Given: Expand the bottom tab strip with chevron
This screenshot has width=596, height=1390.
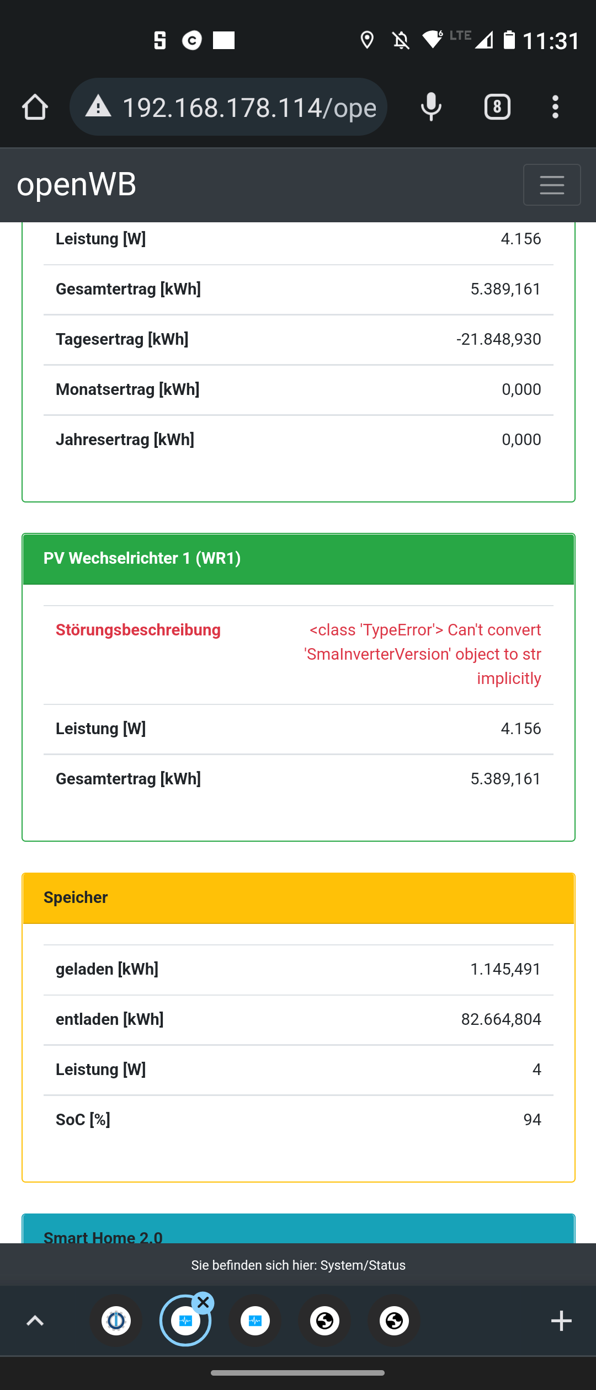Looking at the screenshot, I should click(x=35, y=1321).
